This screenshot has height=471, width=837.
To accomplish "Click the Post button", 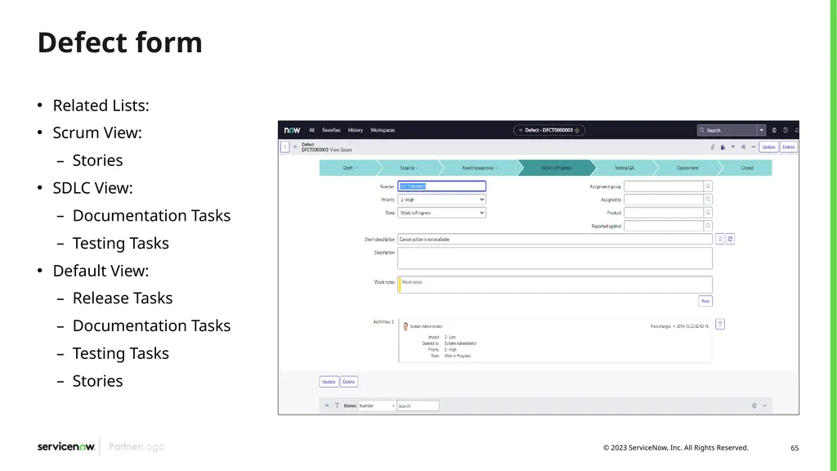I will (705, 301).
